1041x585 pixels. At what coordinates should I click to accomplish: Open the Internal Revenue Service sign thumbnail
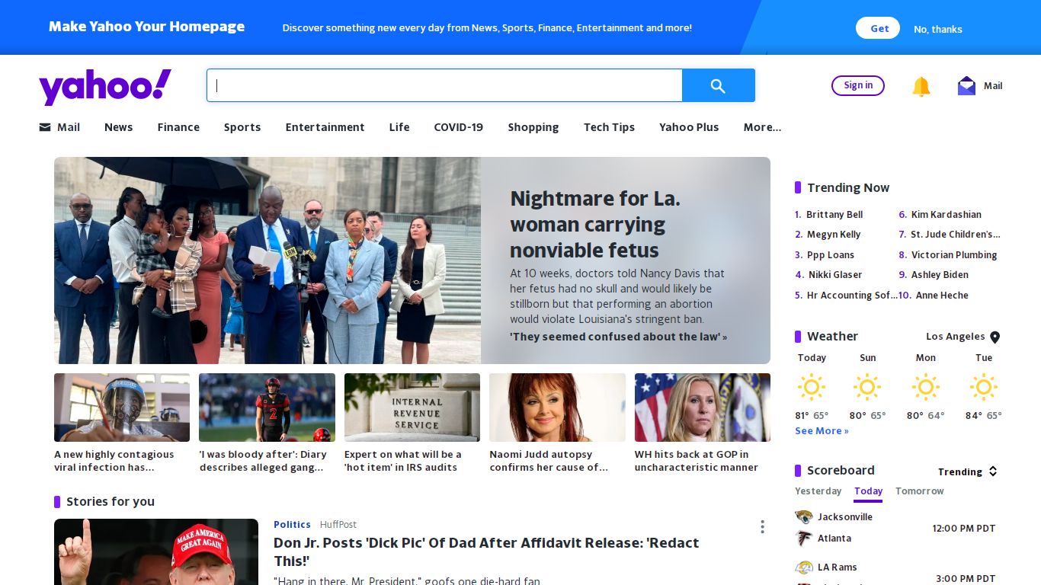click(412, 408)
